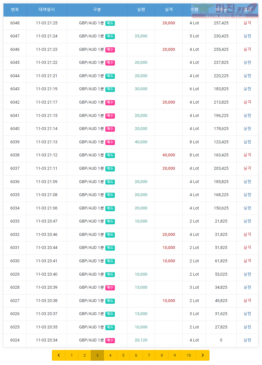Open page 4 in pagination
The height and width of the screenshot is (365, 262).
(110, 355)
